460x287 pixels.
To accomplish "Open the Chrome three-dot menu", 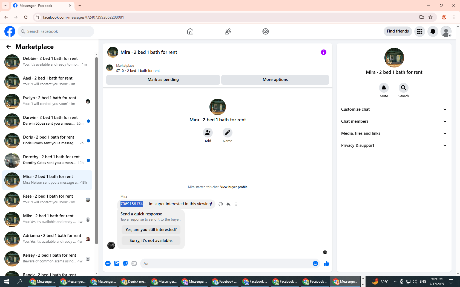I will click(x=454, y=17).
